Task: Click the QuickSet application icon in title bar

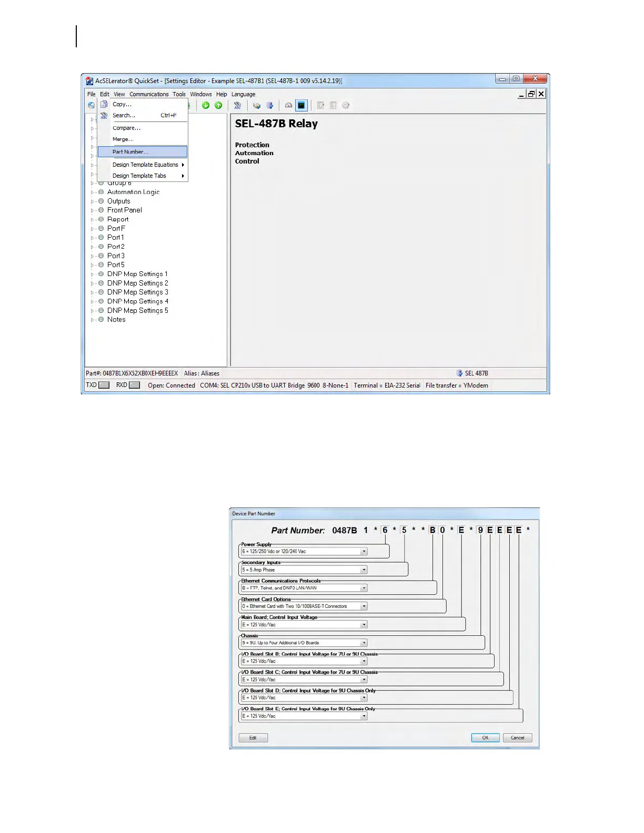Action: (x=90, y=81)
